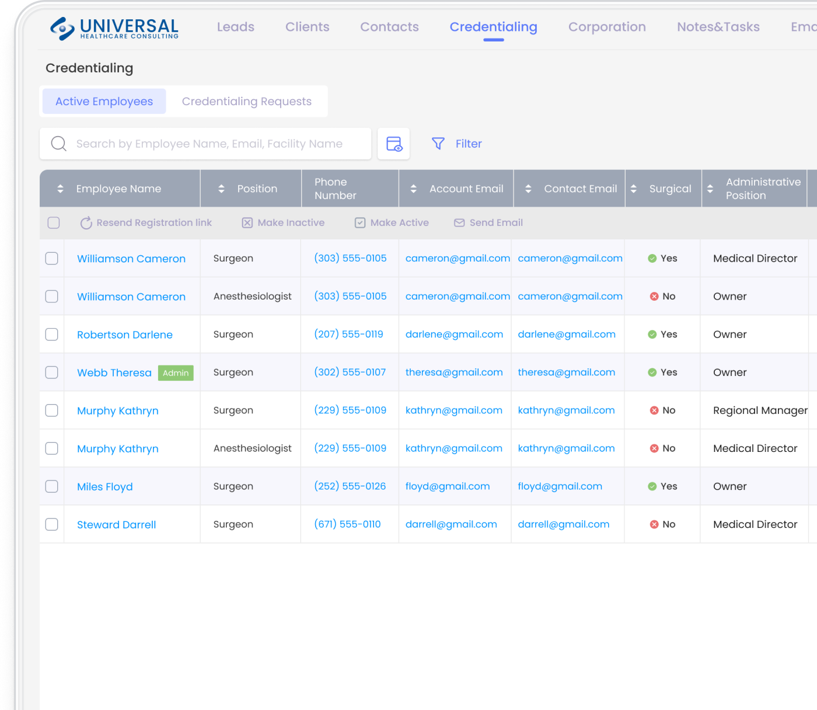Image resolution: width=817 pixels, height=710 pixels.
Task: Click the Send Email envelope icon
Action: pos(459,223)
